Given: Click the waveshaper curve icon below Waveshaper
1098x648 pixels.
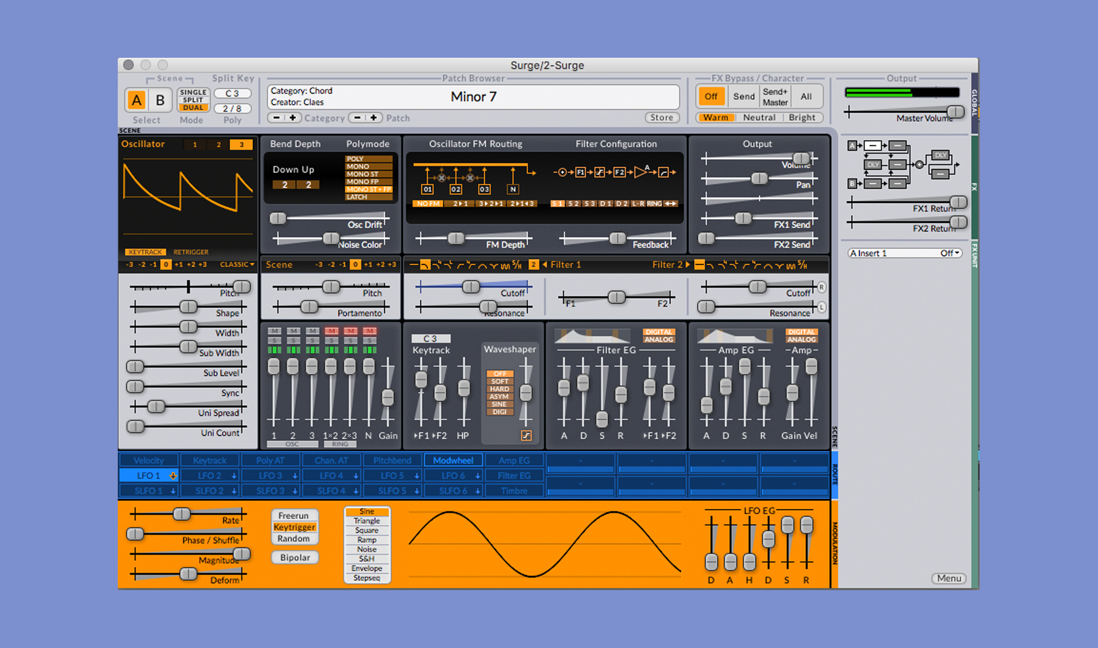Looking at the screenshot, I should click(x=526, y=436).
